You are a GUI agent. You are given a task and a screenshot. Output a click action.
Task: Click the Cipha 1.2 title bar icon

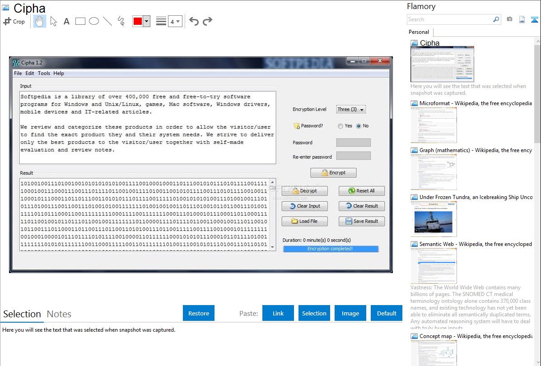tap(16, 62)
